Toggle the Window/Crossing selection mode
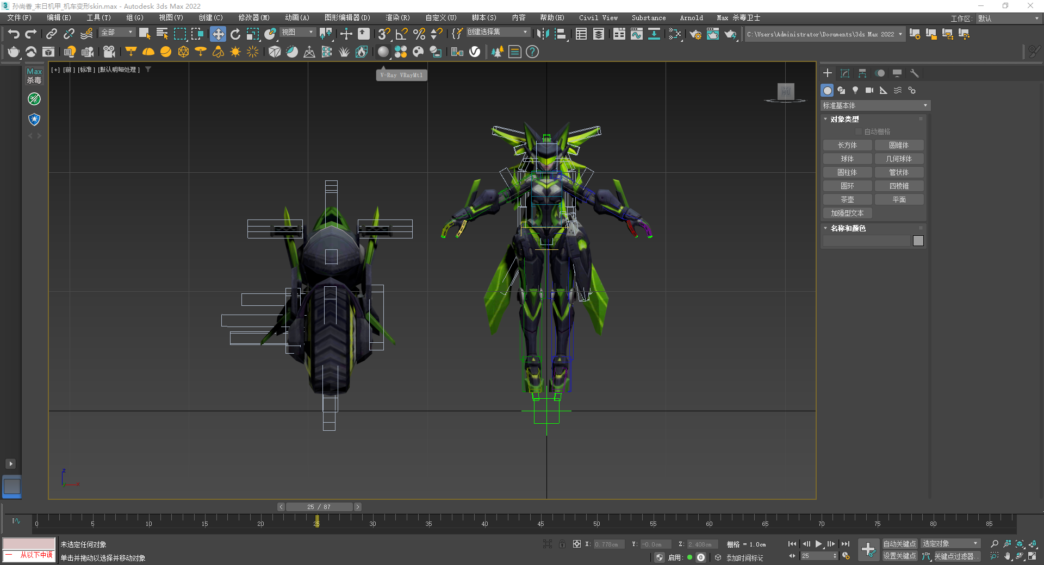Viewport: 1044px width, 565px height. 197,34
